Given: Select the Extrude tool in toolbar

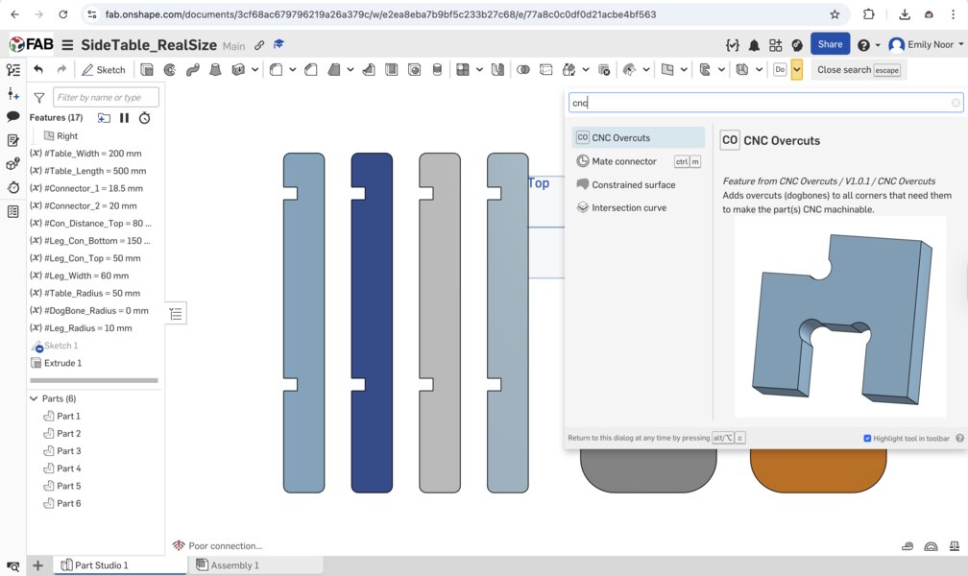Looking at the screenshot, I should coord(147,70).
